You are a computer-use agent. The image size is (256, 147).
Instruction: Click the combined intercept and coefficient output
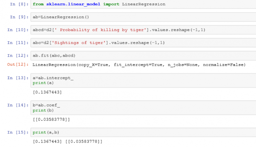click(x=67, y=142)
